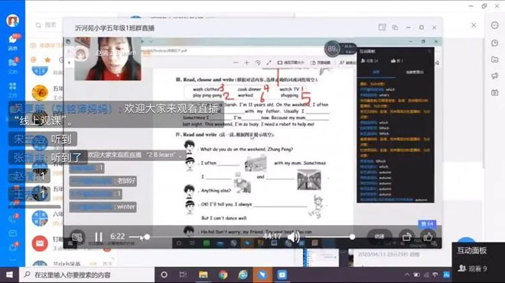Open Cortana circle on the taskbar
Screen dimensions: 505x283
coord(164,275)
